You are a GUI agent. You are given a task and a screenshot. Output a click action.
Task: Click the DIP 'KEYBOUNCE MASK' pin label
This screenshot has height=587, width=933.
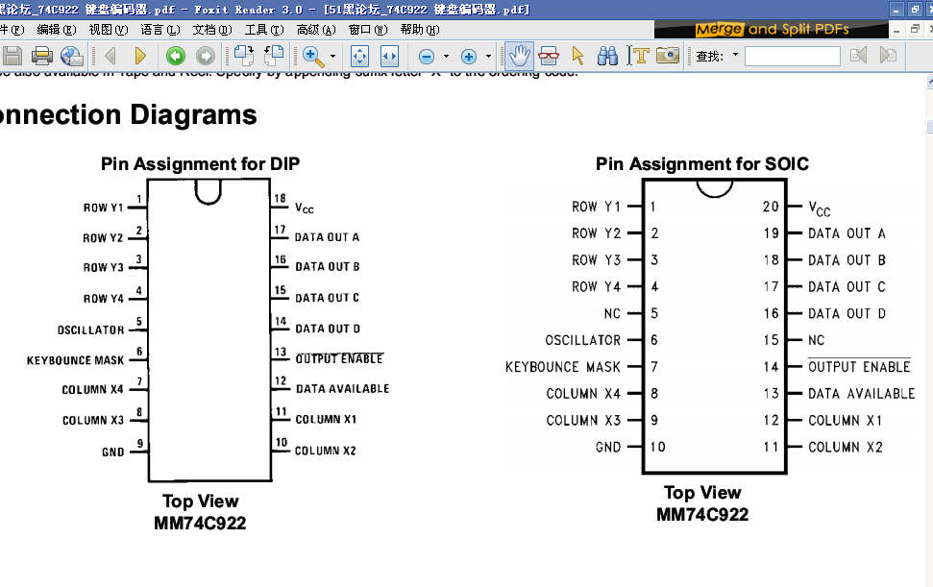tap(76, 360)
